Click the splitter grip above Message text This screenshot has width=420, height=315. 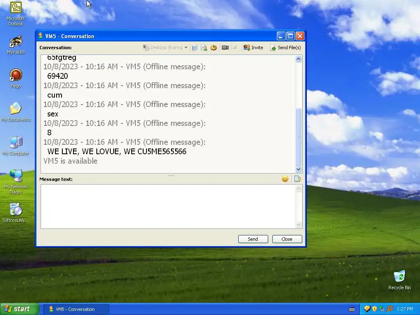tap(171, 176)
